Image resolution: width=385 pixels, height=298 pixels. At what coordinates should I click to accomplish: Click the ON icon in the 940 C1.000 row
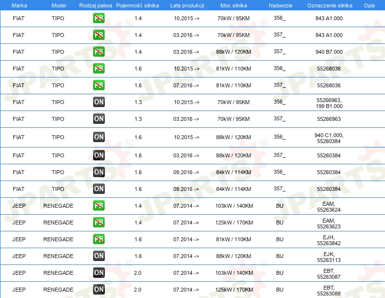tap(98, 137)
